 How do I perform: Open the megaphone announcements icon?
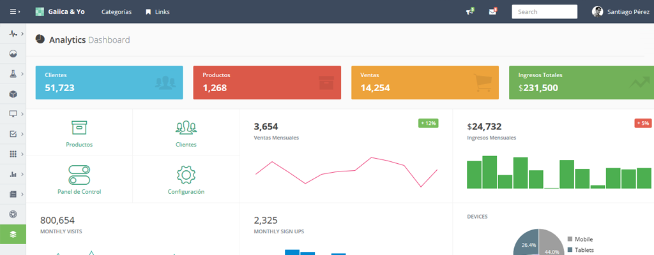(x=469, y=11)
